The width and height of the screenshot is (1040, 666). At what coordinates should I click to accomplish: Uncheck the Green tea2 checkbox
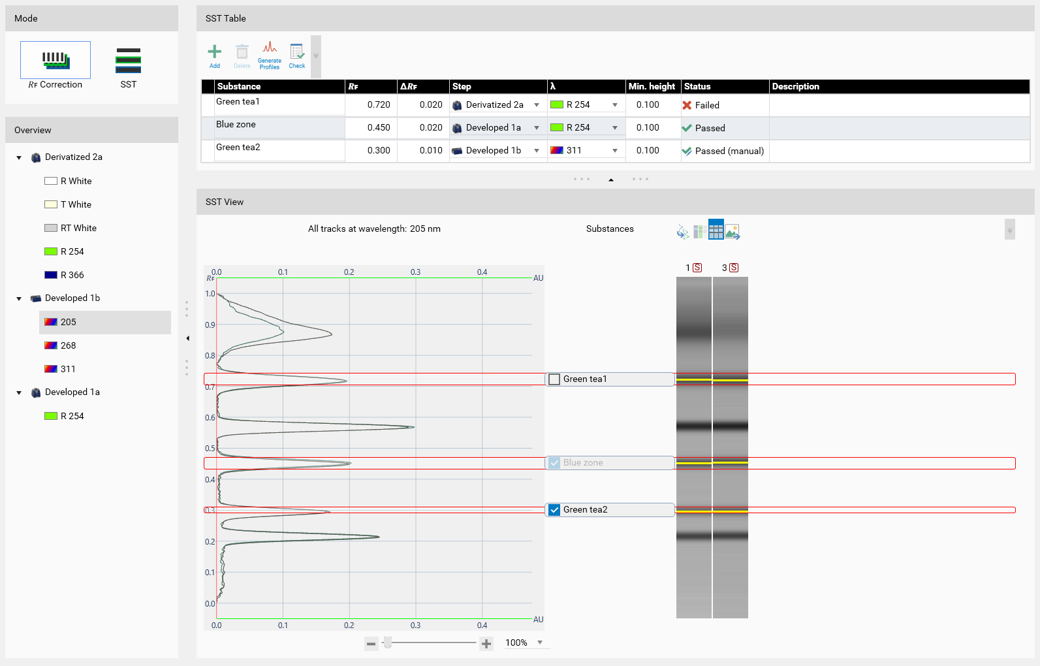click(x=554, y=510)
